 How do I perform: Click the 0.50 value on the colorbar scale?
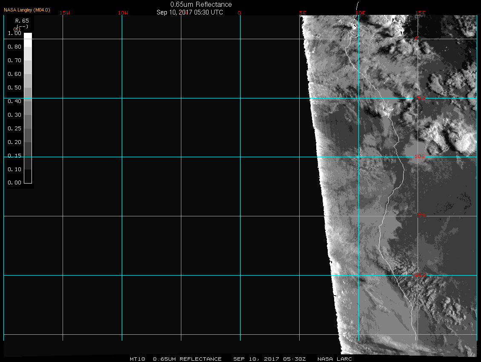(x=14, y=88)
